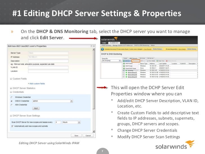This screenshot has height=154, width=205.
Task: Choose the third Add New entry, DHCP Scope
Action: [130, 69]
